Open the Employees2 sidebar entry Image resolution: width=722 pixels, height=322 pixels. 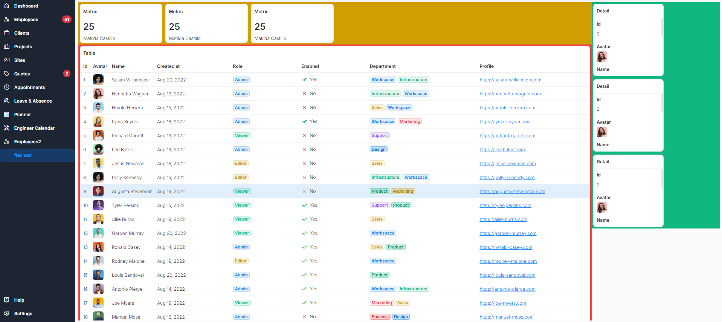click(27, 142)
